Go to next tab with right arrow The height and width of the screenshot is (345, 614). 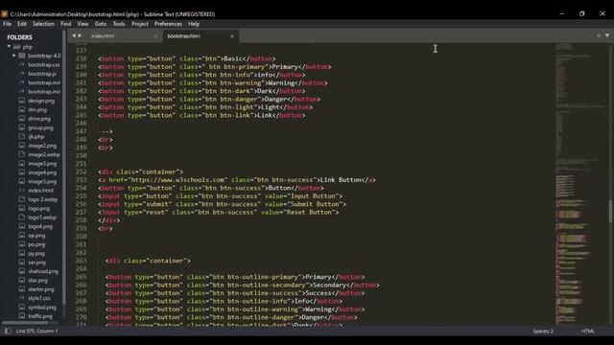[80, 35]
